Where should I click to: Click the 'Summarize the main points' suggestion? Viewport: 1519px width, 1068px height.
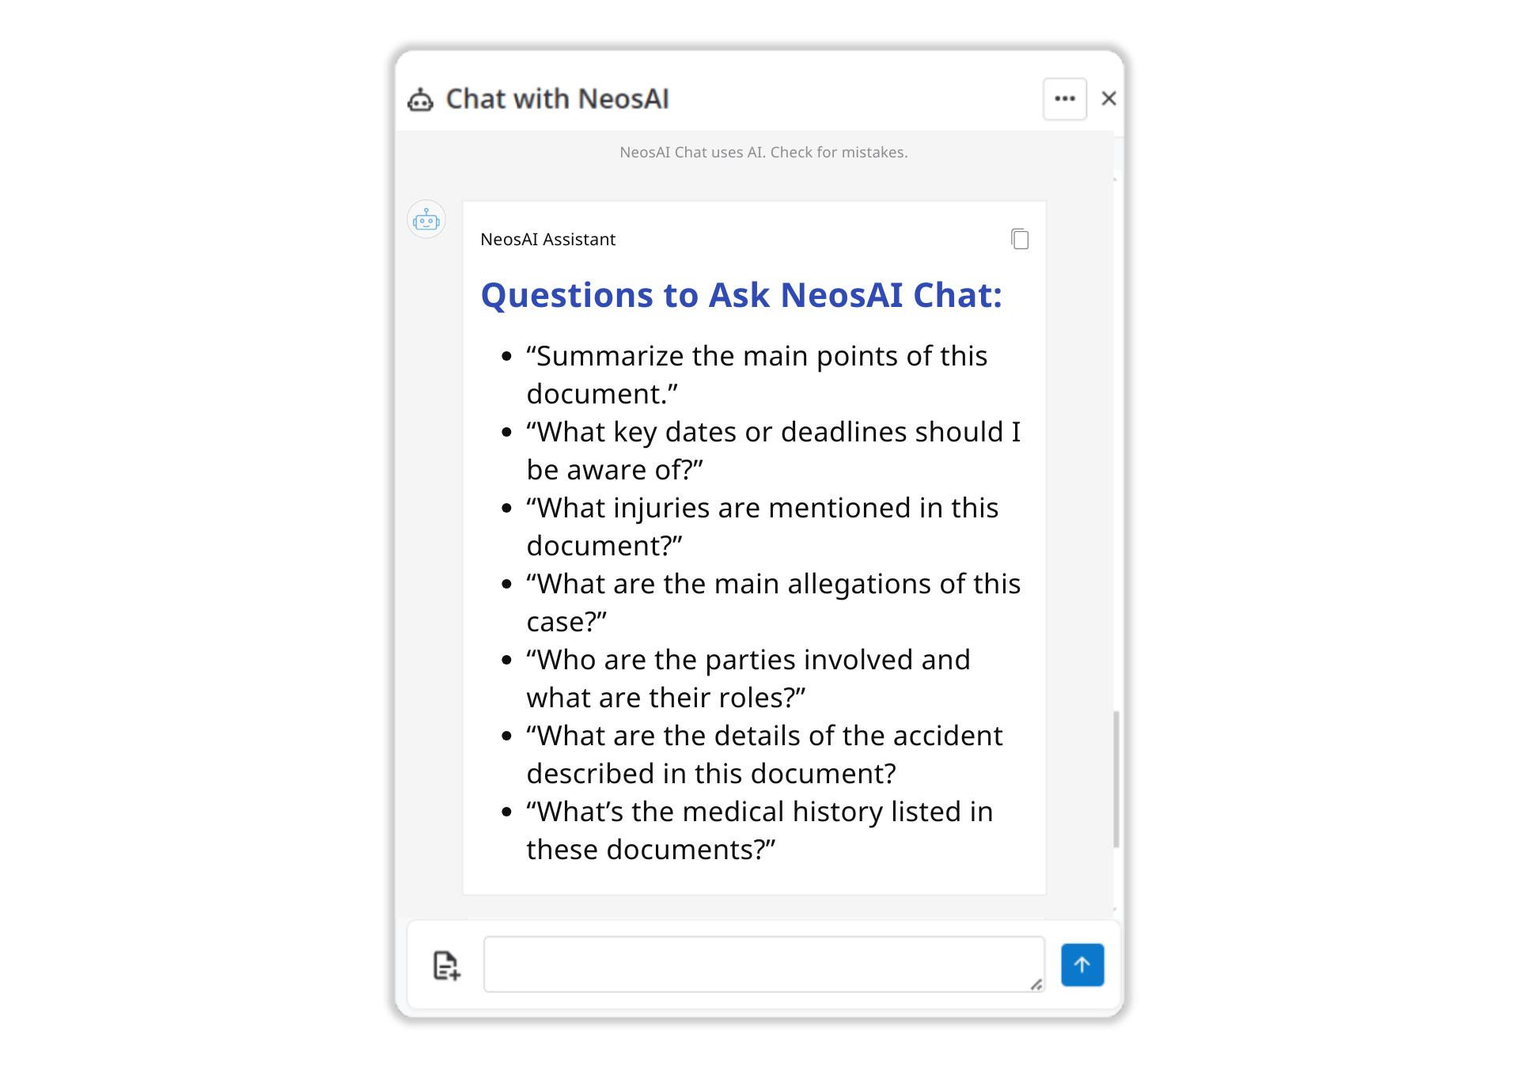point(756,375)
